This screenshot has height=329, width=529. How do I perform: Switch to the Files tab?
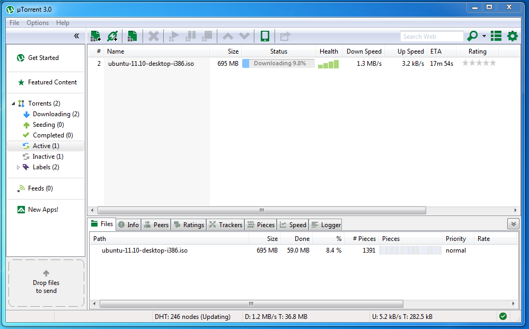(102, 224)
